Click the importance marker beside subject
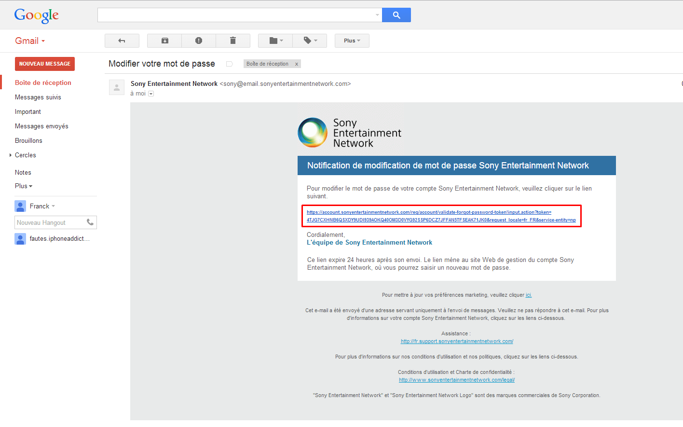 [230, 64]
